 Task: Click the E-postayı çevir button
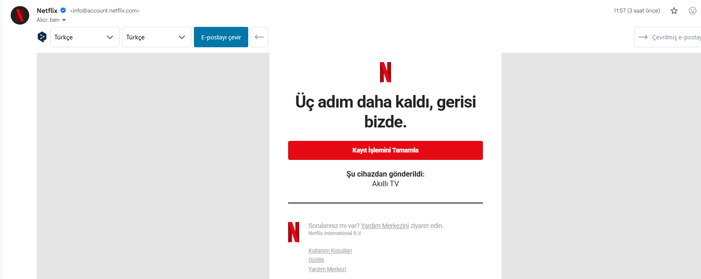tap(221, 37)
